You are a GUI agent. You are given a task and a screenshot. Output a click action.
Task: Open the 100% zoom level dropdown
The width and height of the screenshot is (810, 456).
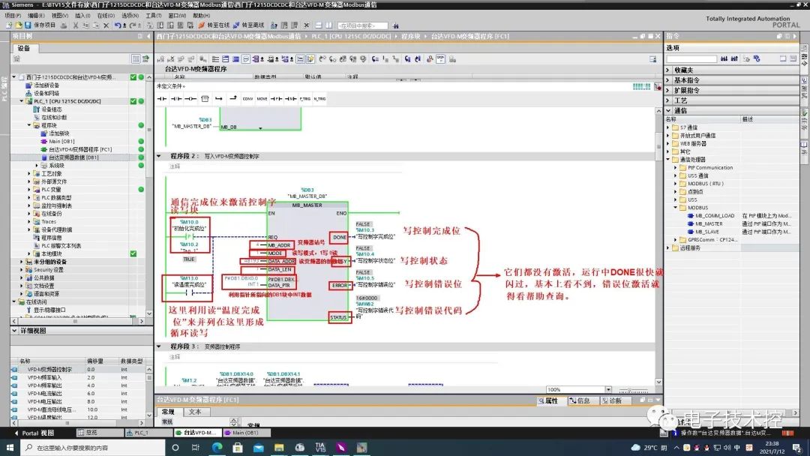click(x=608, y=389)
